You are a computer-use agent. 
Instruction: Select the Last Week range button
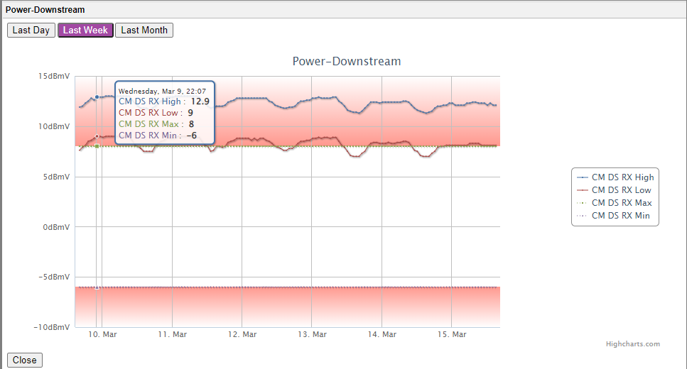point(85,31)
